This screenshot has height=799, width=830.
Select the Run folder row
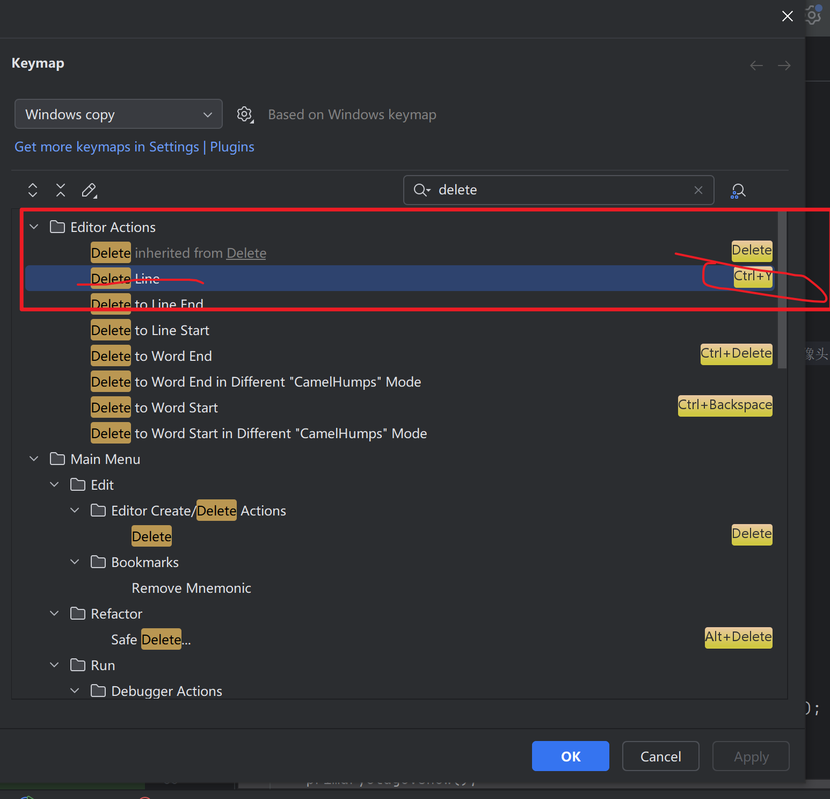click(399, 665)
